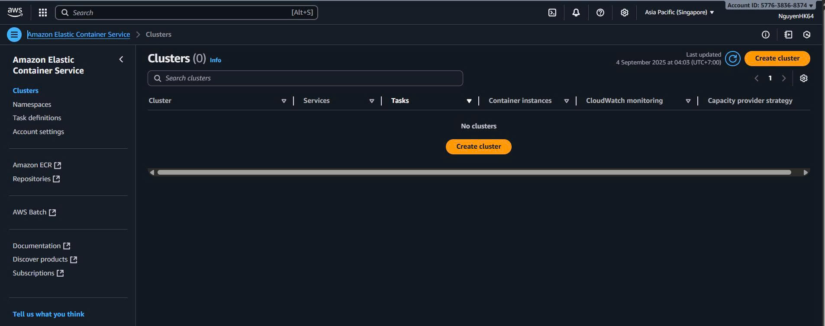Open Account settings in the sidebar

click(38, 131)
